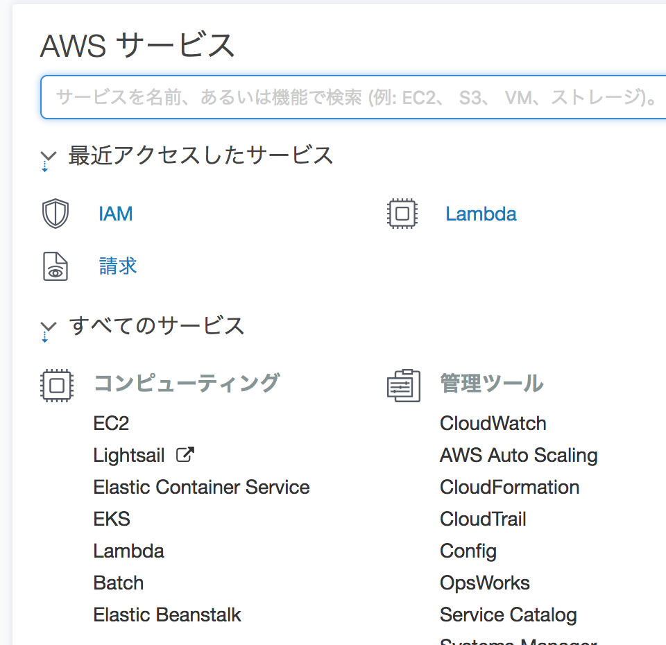Screen dimensions: 666x645
Task: Open CloudWatch under 管理ツール
Action: pyautogui.click(x=493, y=423)
